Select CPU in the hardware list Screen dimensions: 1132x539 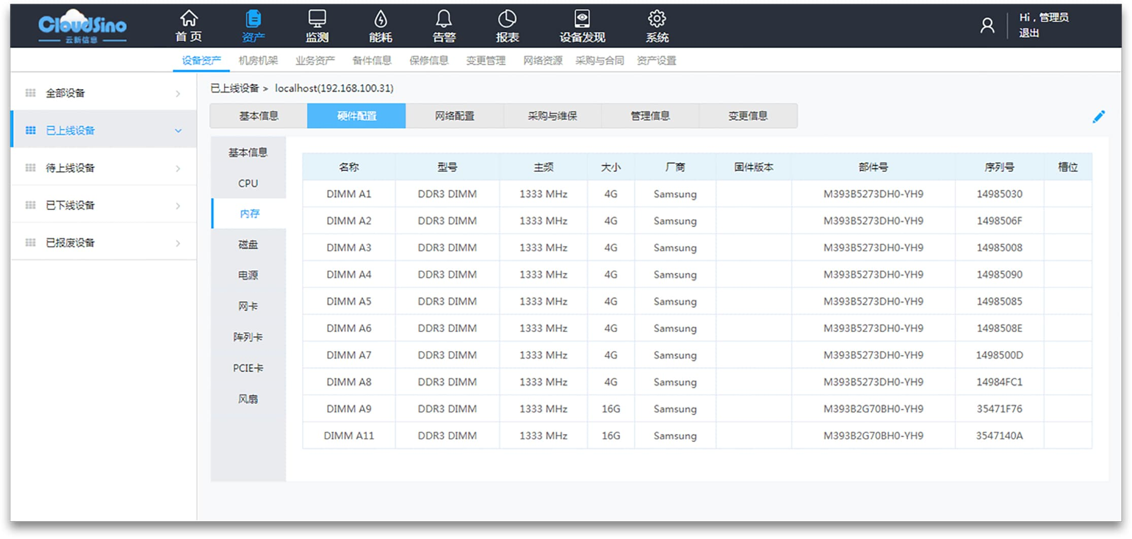coord(248,184)
